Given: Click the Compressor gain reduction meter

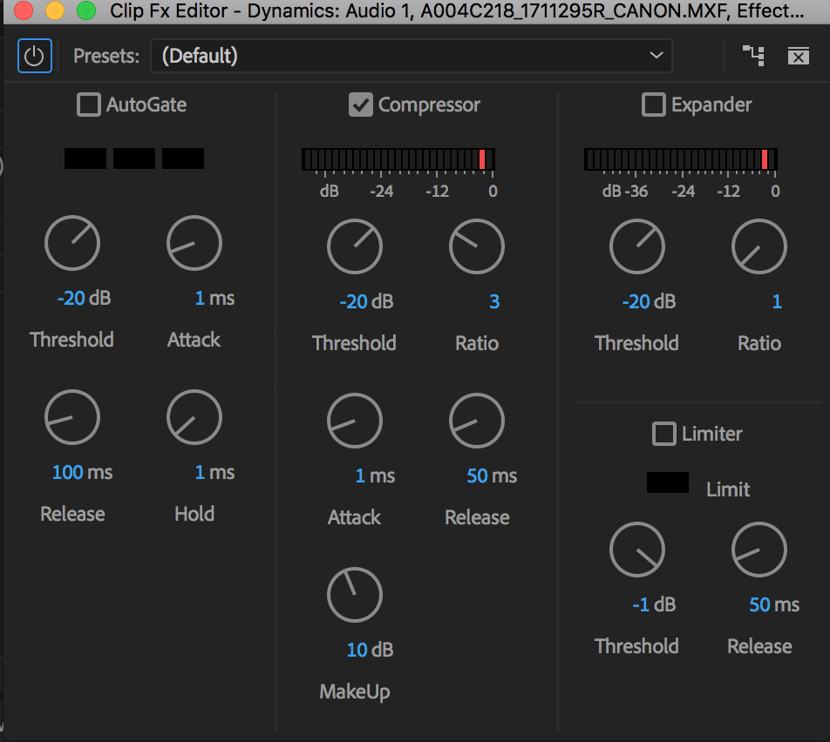Looking at the screenshot, I should tap(398, 159).
